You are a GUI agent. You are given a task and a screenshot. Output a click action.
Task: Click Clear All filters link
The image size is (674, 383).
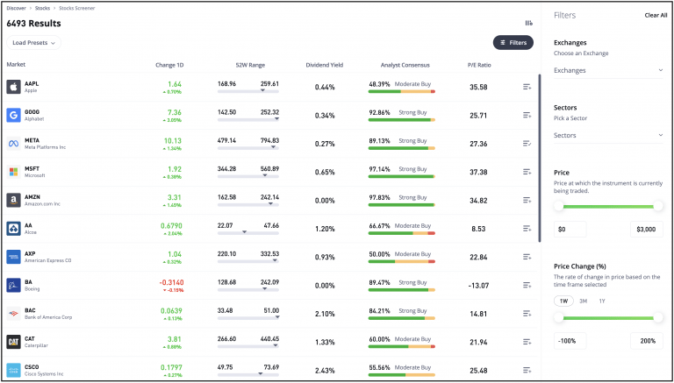pos(656,15)
